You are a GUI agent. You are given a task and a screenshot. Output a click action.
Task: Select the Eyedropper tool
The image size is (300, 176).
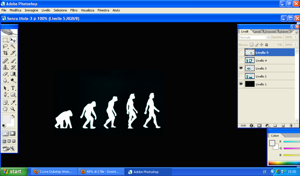[13, 103]
